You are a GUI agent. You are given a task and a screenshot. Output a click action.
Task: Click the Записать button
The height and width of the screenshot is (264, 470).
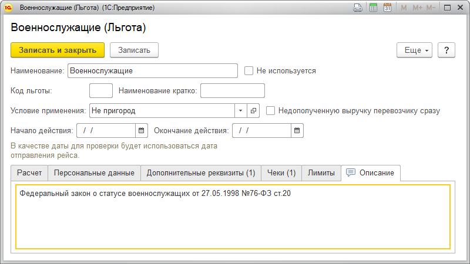[x=134, y=50]
